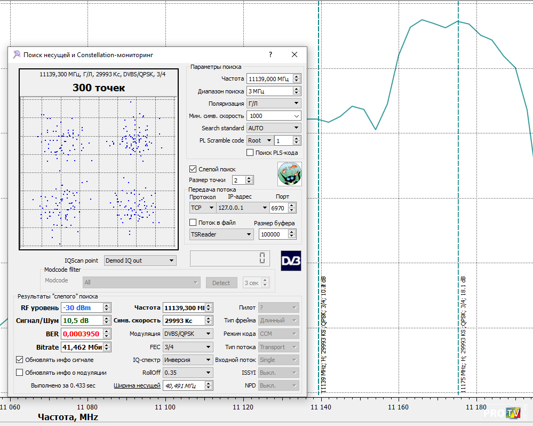Enable Обновлять инфо о модуляции checkbox
Image resolution: width=533 pixels, height=426 pixels.
tap(20, 373)
